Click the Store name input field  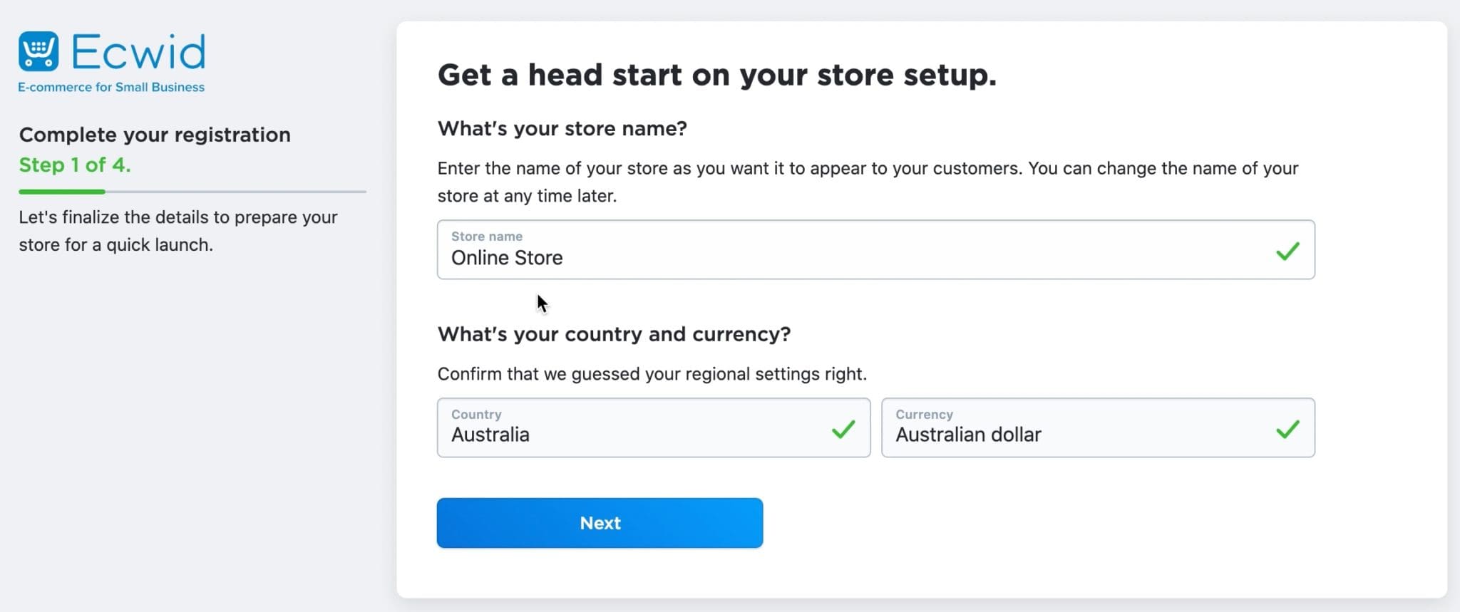pyautogui.click(x=876, y=249)
